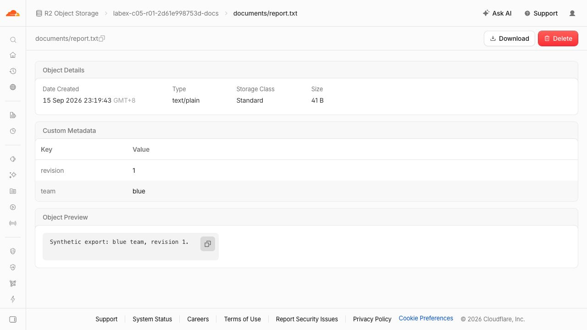Click the documents/report.txt page title
The image size is (587, 330).
point(67,38)
